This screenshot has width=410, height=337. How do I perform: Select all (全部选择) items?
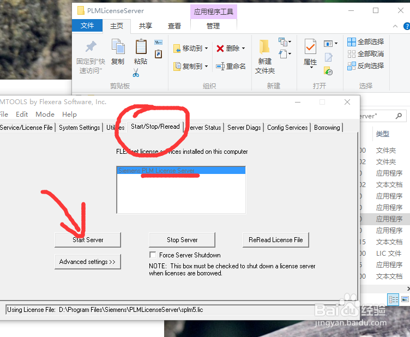(x=365, y=42)
